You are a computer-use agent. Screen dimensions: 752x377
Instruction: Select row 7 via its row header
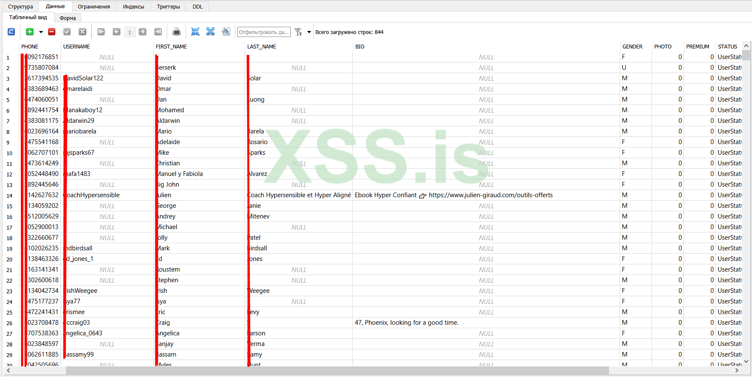click(x=8, y=121)
